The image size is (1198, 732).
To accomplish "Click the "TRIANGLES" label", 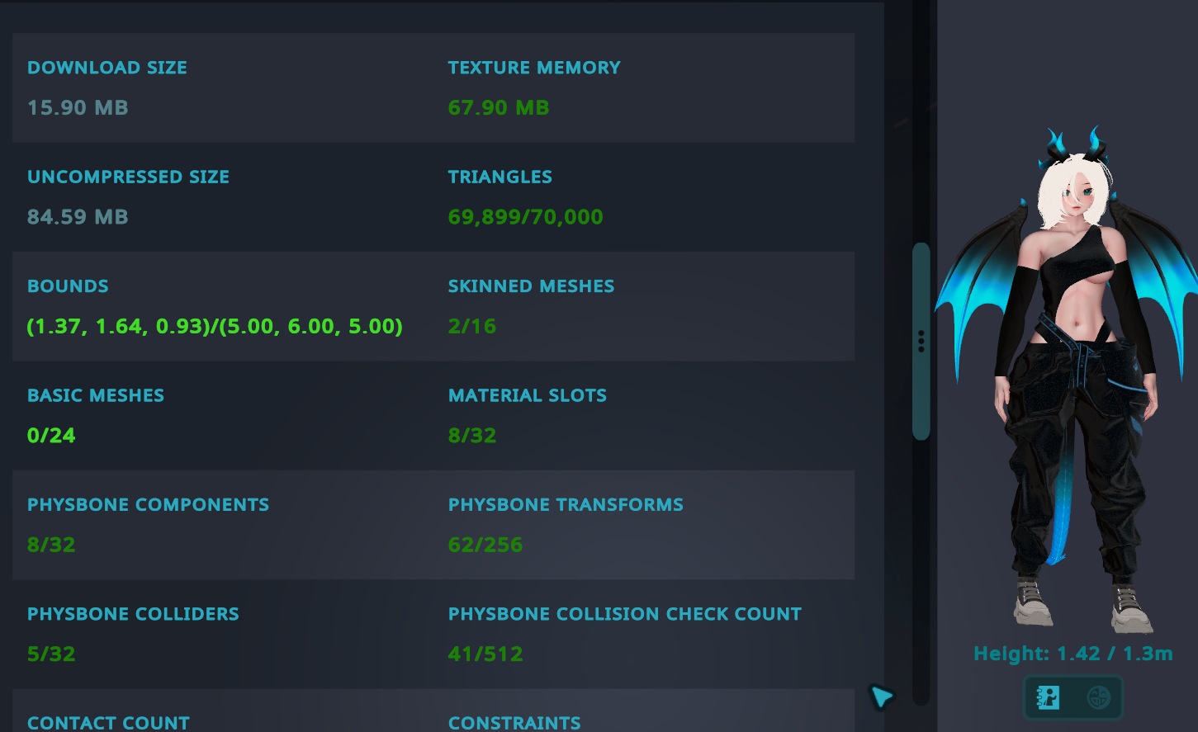I will click(500, 177).
